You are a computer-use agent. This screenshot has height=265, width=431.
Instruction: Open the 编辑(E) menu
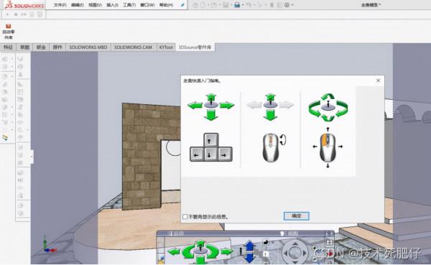click(78, 5)
